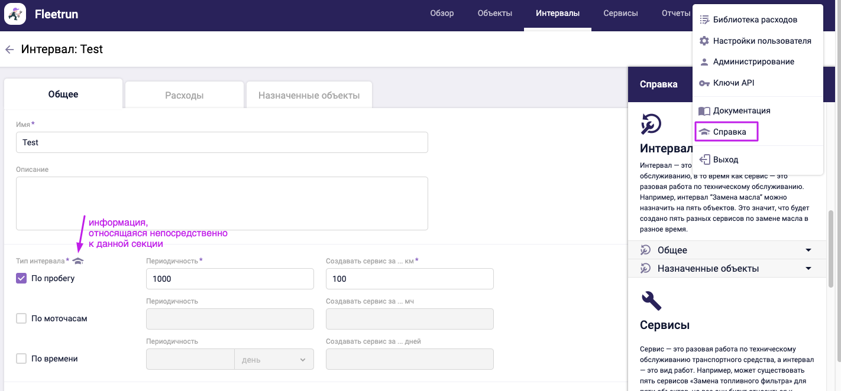Open the день period unit dropdown
Screen dimensions: 841x391
[274, 360]
